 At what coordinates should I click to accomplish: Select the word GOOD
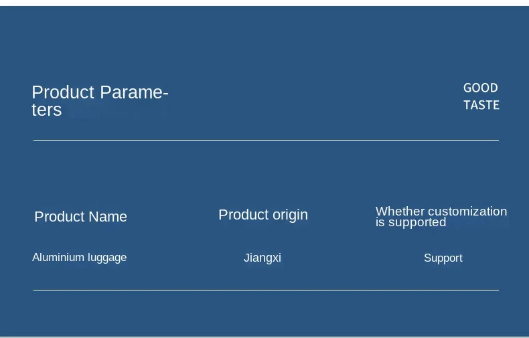[x=480, y=88]
